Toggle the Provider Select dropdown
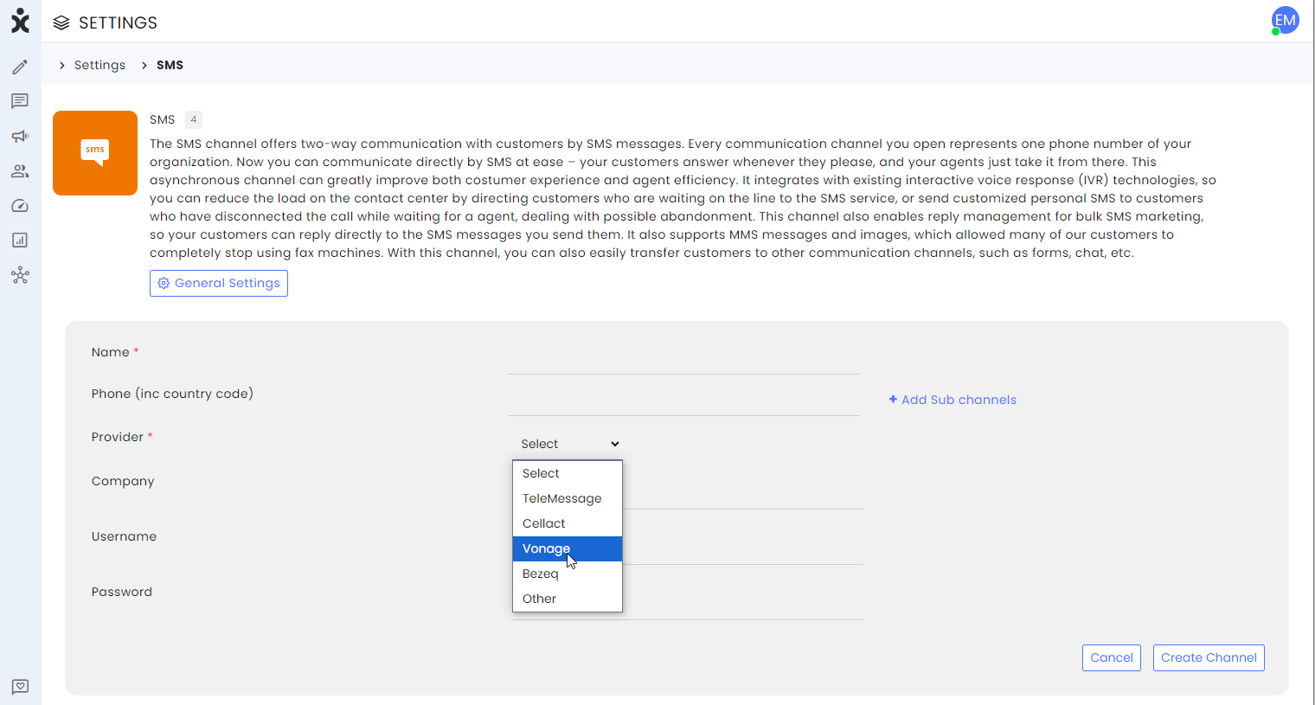 point(570,444)
